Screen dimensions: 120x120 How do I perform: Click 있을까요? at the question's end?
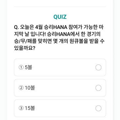(x=25, y=48)
